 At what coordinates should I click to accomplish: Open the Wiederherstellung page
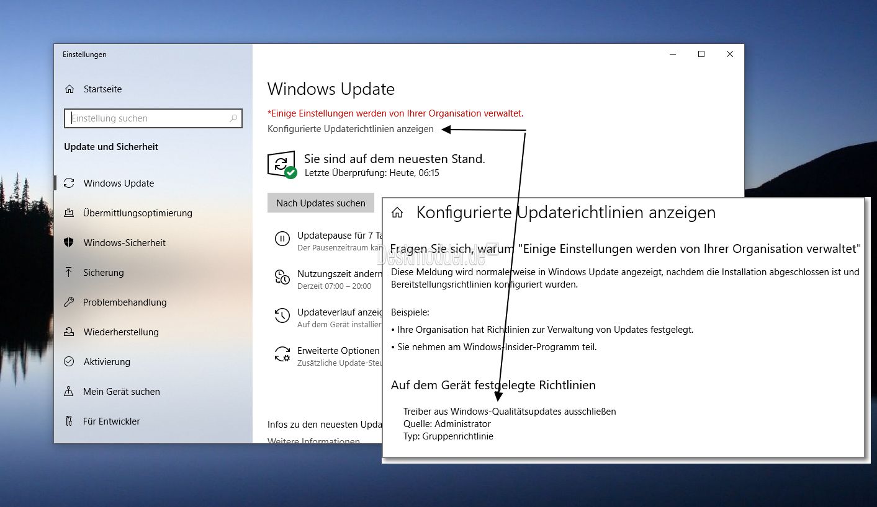(x=120, y=332)
